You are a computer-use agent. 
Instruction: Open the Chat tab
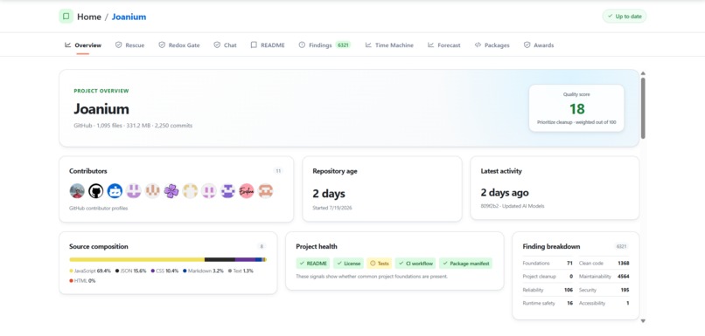(225, 45)
